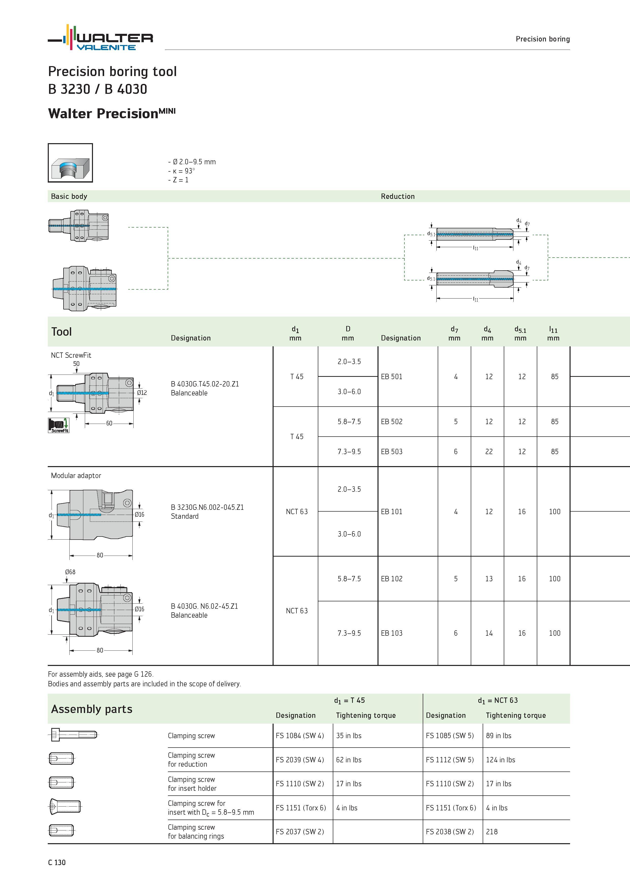Click the 'd1 = NCT 63' column header
This screenshot has height=892, width=630.
tap(498, 701)
